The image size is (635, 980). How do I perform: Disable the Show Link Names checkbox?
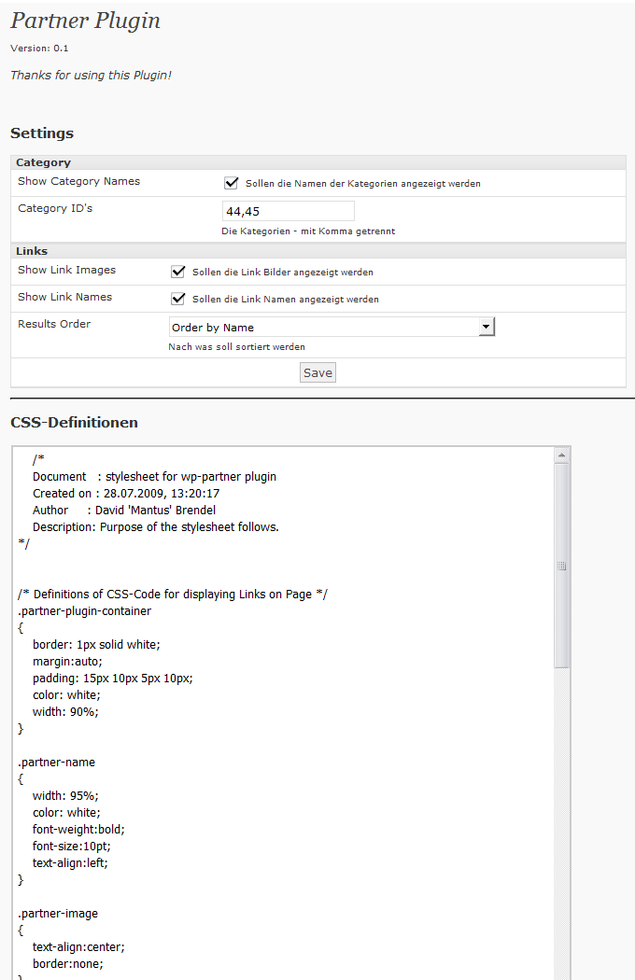coord(177,299)
